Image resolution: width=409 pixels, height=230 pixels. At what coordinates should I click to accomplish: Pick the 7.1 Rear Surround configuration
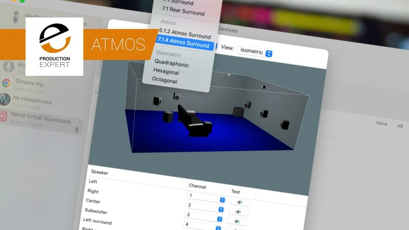(183, 11)
